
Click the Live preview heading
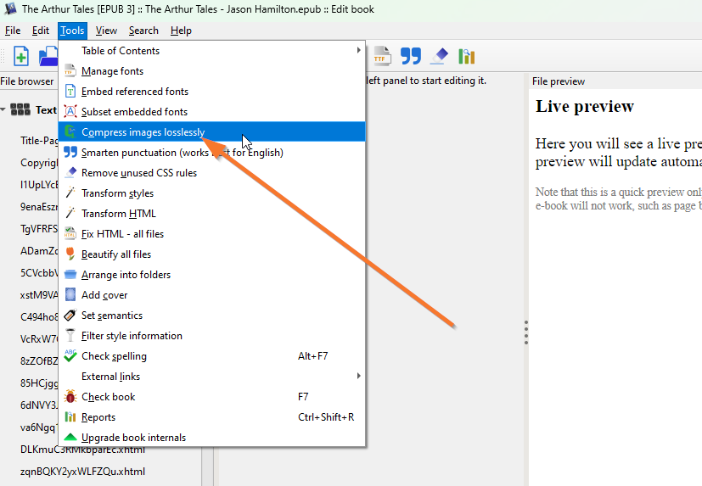pos(585,107)
